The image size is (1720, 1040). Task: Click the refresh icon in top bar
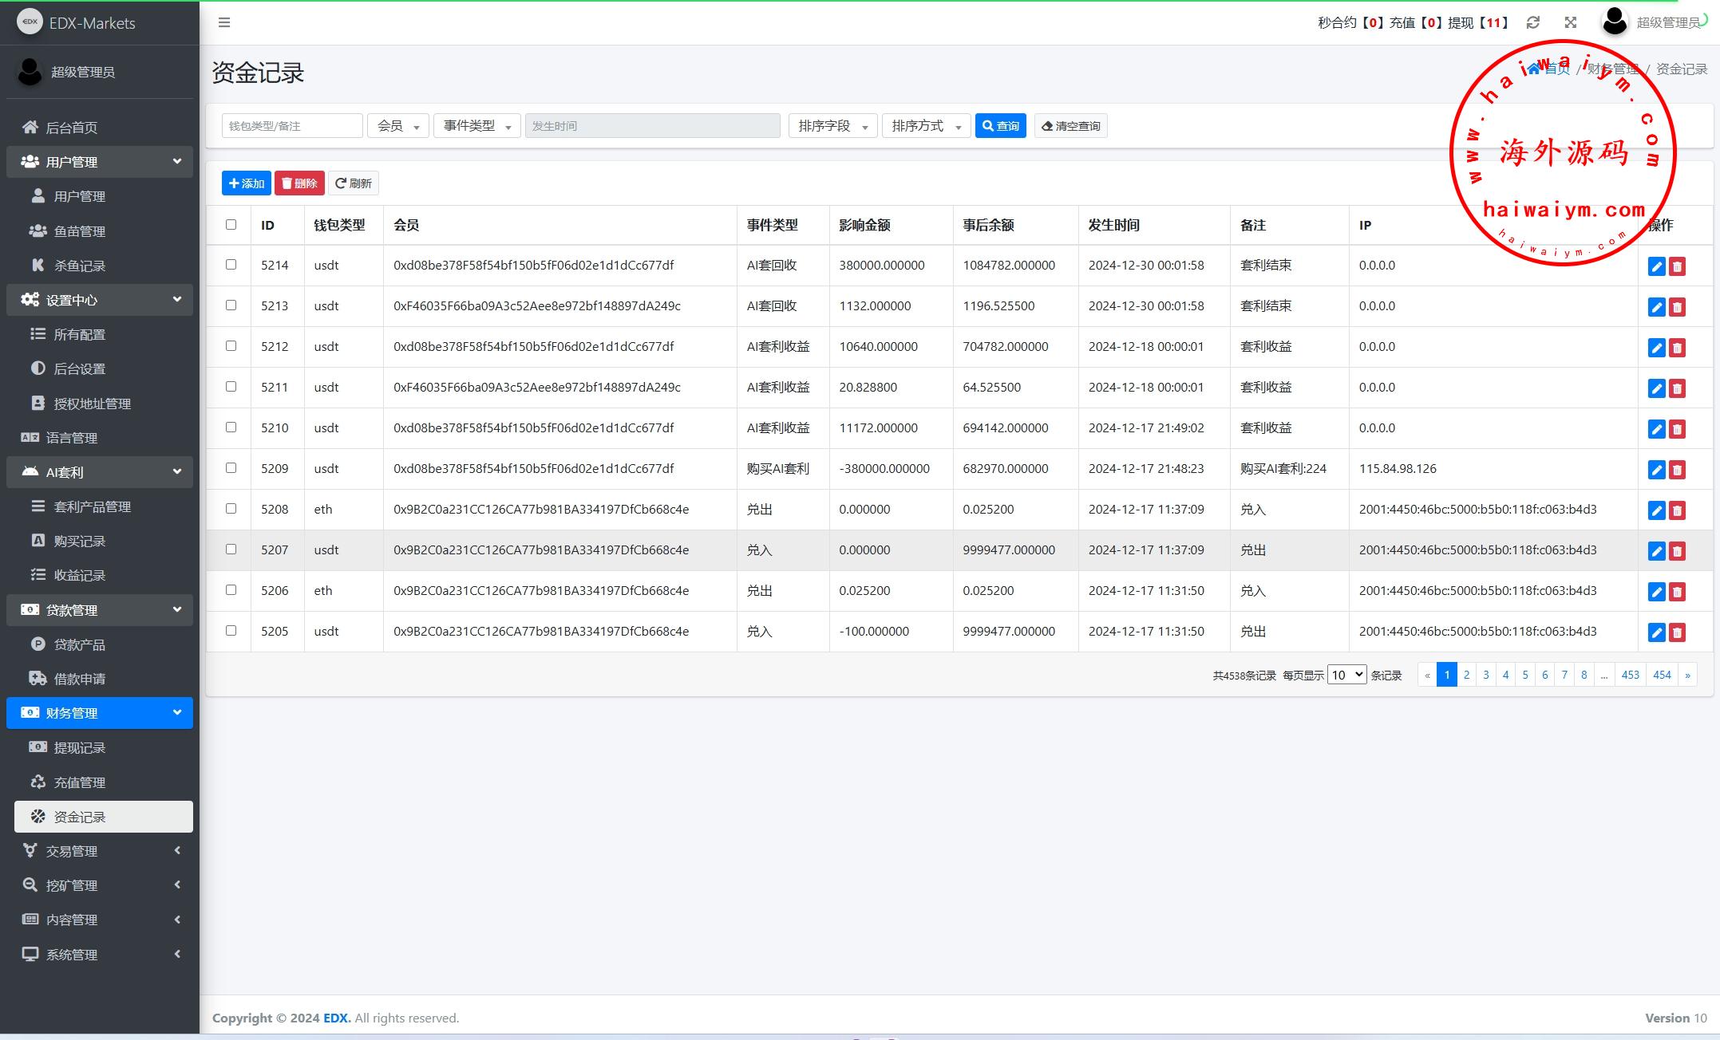pyautogui.click(x=1532, y=22)
